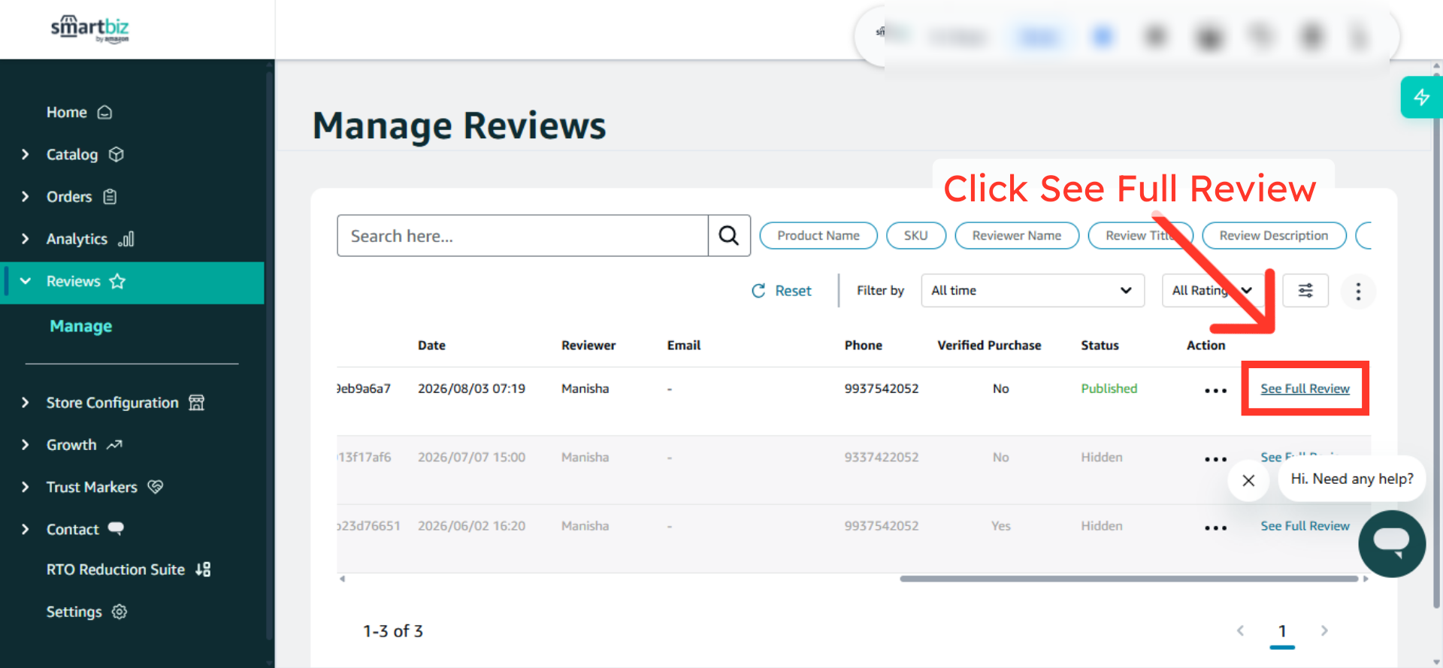Select page 1 in pagination
Image resolution: width=1443 pixels, height=668 pixels.
tap(1282, 630)
